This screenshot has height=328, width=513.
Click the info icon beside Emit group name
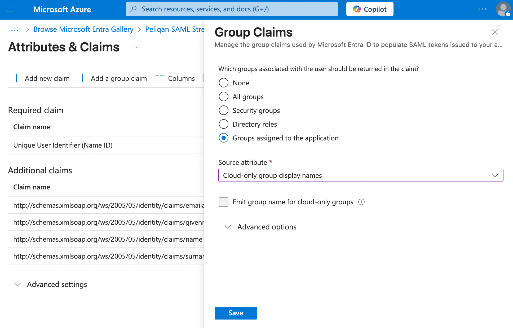click(x=361, y=202)
